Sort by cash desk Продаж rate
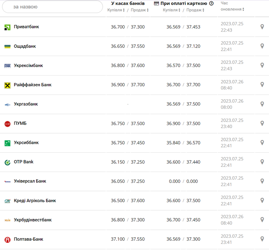This screenshot has width=269, height=250. pyautogui.click(x=139, y=10)
